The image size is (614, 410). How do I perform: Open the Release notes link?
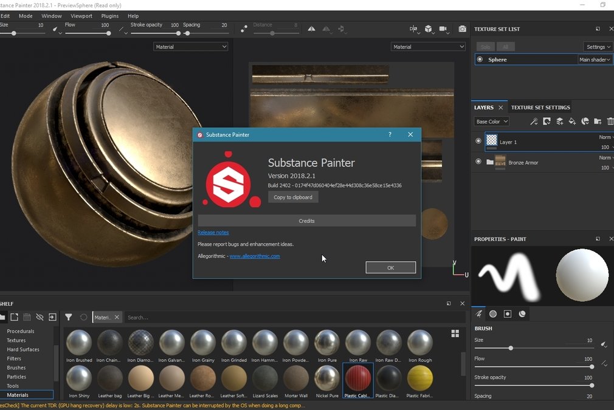[x=213, y=233]
